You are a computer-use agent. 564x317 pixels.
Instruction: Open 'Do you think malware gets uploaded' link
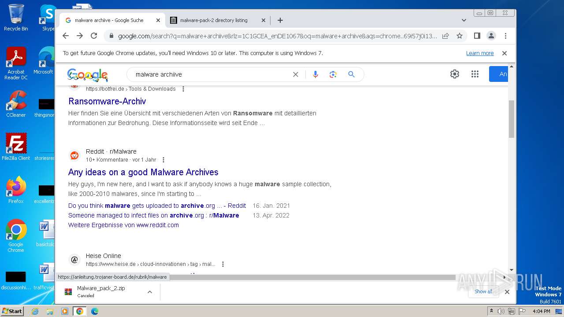157,206
